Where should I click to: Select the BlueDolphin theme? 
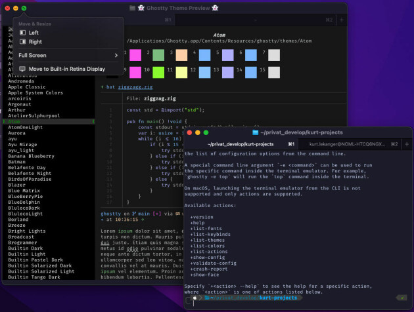pos(24,202)
